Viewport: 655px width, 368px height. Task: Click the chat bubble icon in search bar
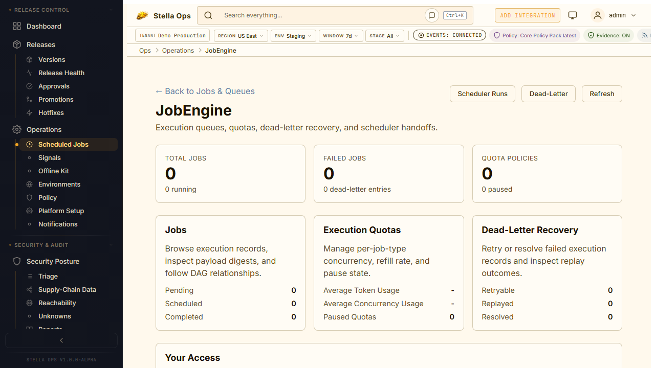(431, 15)
